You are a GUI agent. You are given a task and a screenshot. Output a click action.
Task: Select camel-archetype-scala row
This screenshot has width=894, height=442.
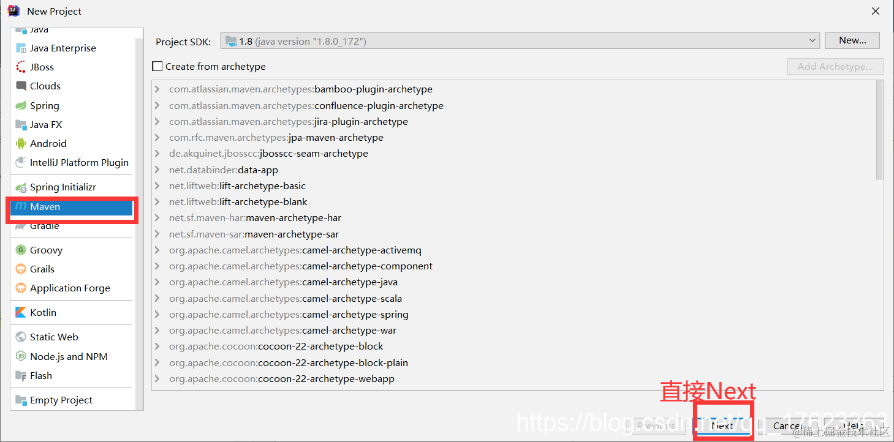click(x=514, y=299)
